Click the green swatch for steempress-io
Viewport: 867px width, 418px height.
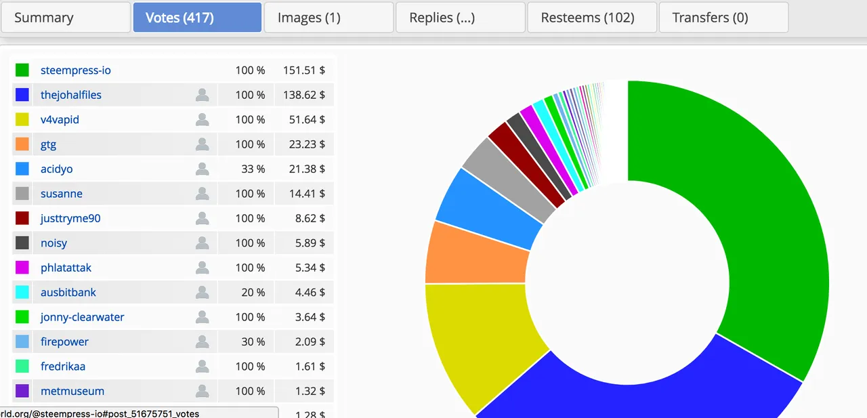[x=22, y=70]
